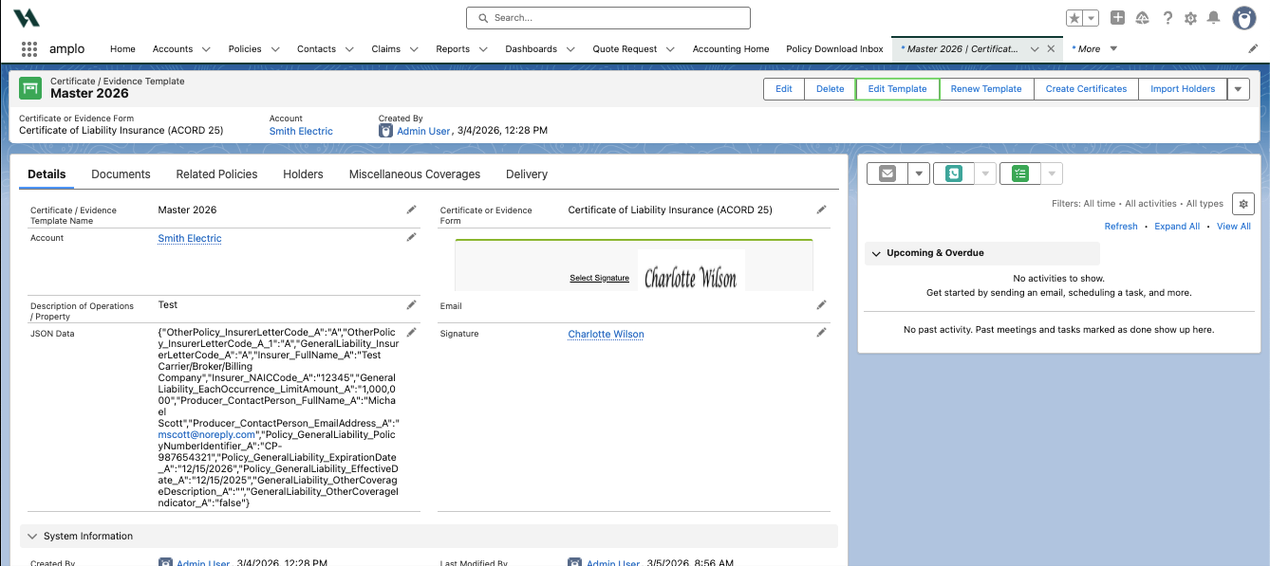Click Renew Template button

[x=986, y=89]
